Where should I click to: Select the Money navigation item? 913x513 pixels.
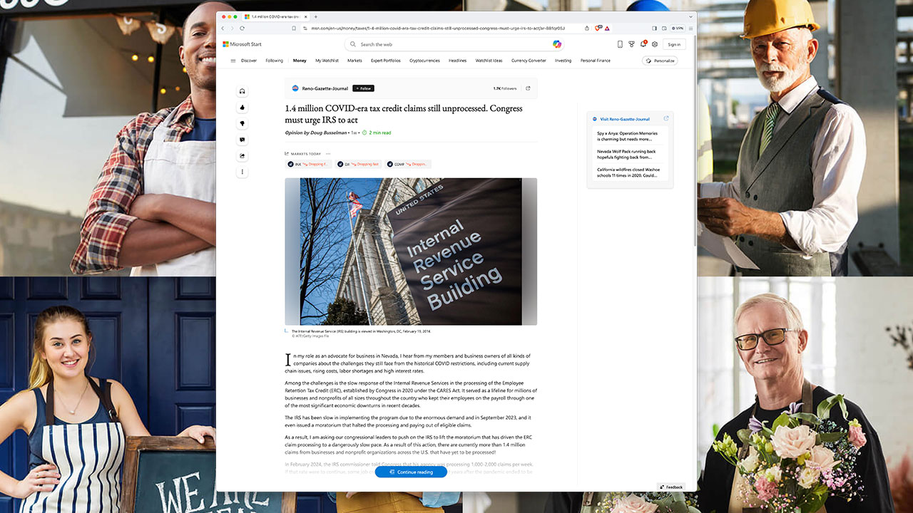pyautogui.click(x=300, y=61)
